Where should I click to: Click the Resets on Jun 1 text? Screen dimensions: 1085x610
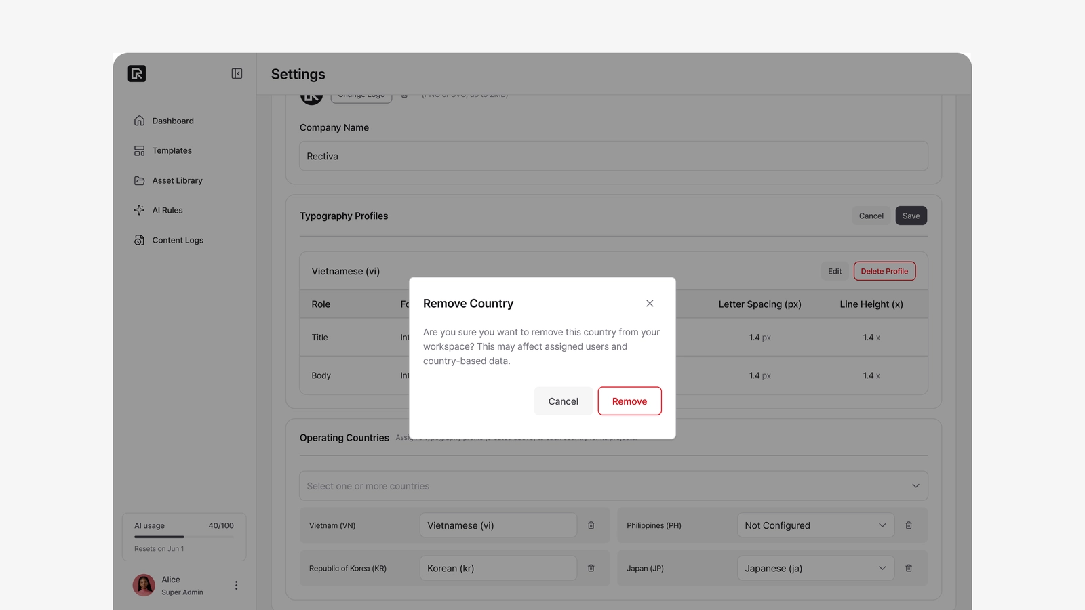click(159, 549)
